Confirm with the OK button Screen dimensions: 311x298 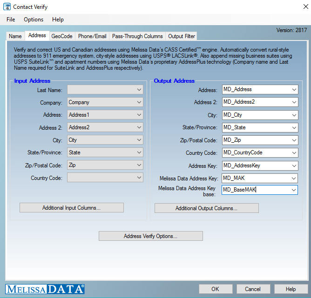click(216, 289)
